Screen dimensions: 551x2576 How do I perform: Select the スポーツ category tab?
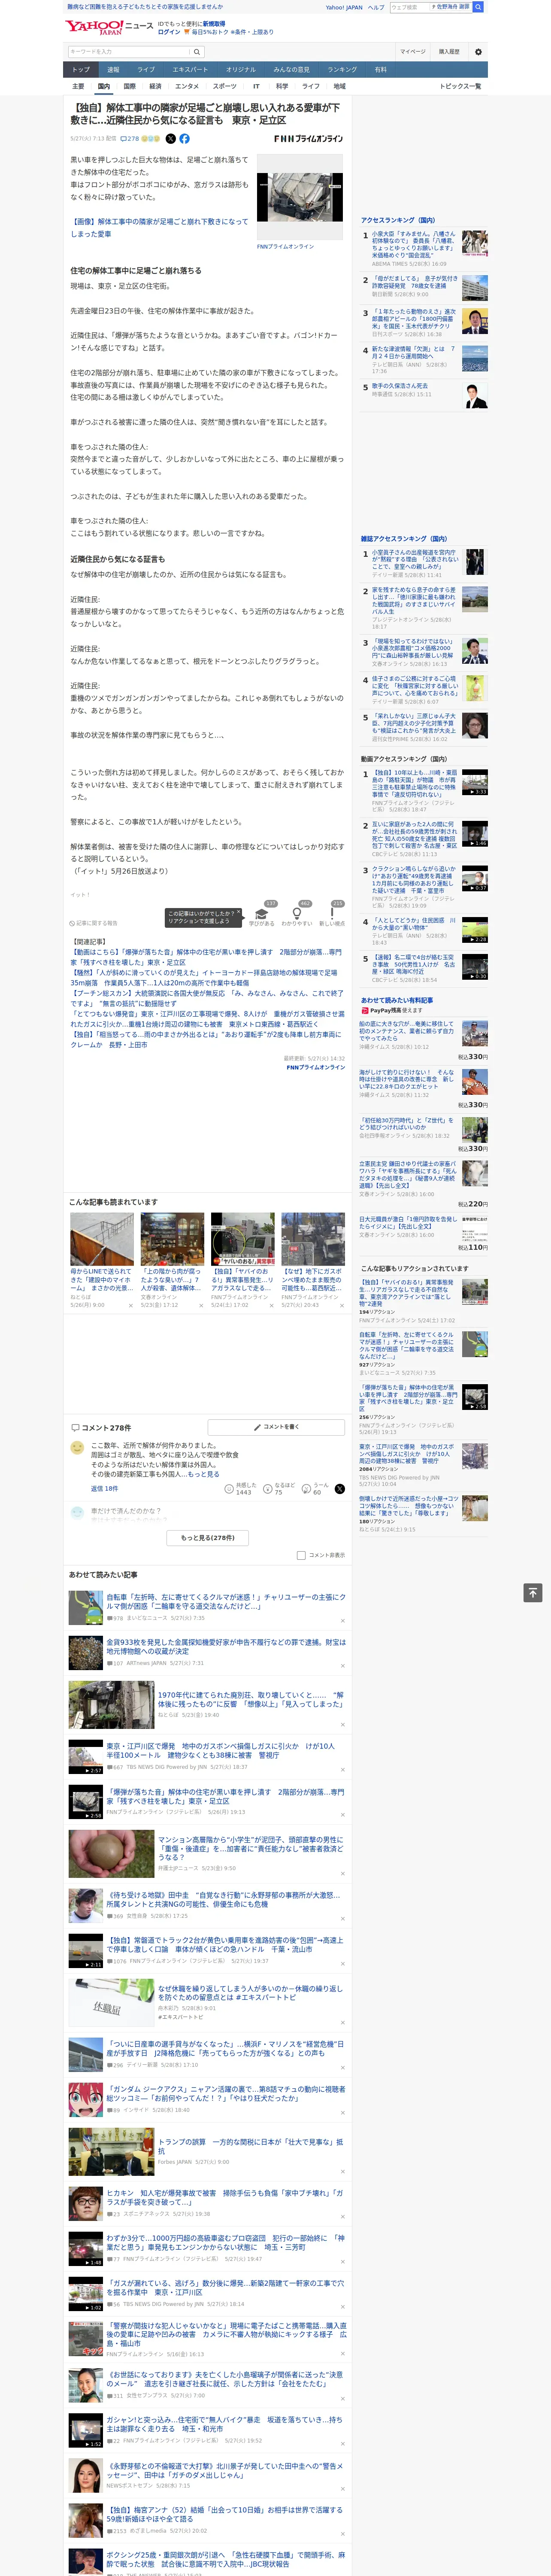click(225, 87)
